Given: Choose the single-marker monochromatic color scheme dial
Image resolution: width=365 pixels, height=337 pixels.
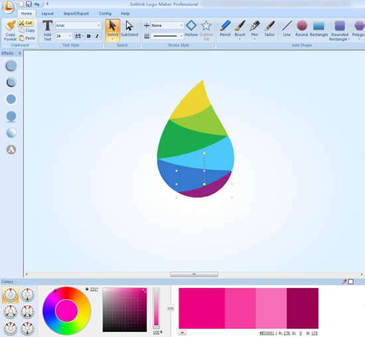Looking at the screenshot, I should point(11,295).
